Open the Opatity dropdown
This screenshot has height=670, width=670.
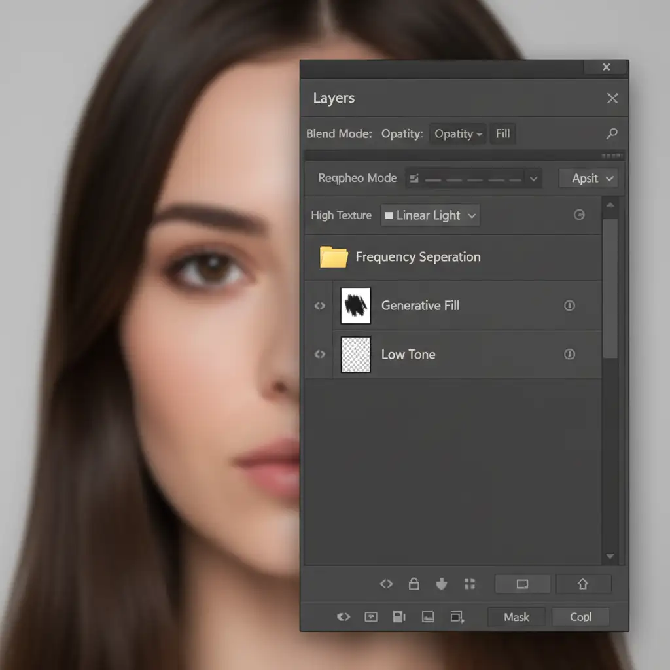pos(458,134)
